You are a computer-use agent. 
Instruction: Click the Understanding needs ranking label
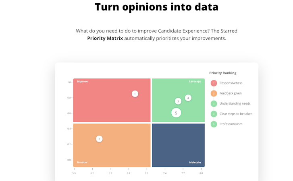pyautogui.click(x=235, y=104)
